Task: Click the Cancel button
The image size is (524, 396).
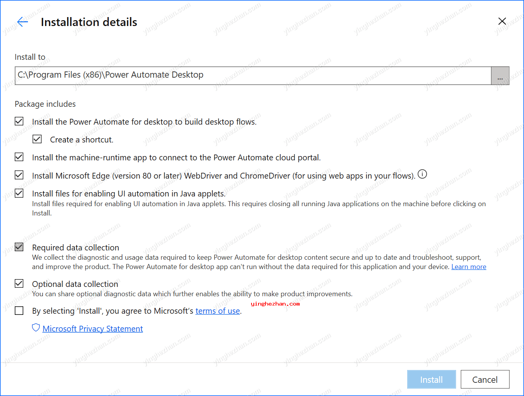Action: point(485,379)
